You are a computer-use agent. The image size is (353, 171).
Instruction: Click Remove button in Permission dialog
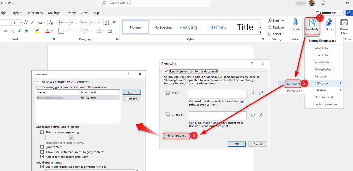click(x=132, y=99)
